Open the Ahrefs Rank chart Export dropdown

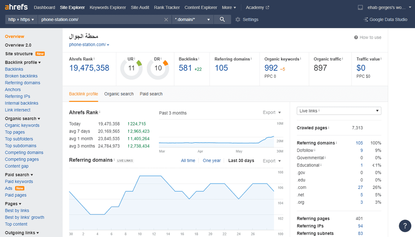coord(272,112)
